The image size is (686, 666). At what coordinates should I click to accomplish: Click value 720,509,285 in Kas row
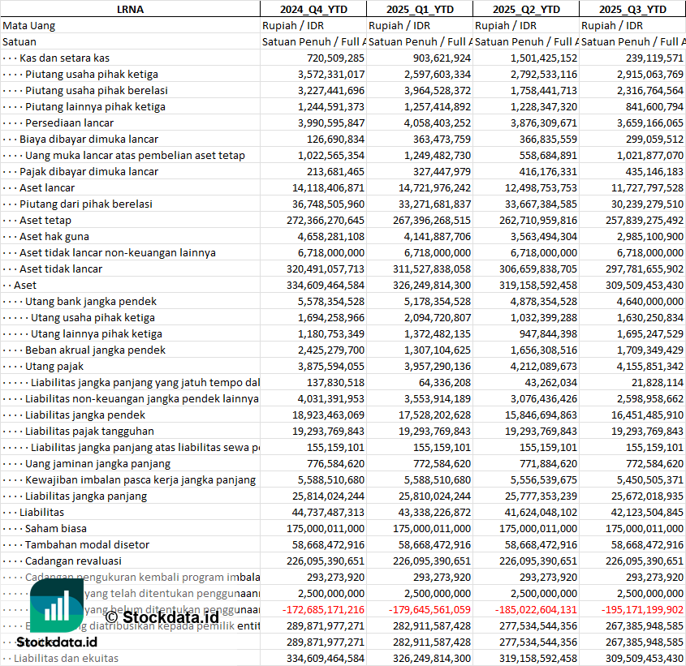tap(335, 58)
